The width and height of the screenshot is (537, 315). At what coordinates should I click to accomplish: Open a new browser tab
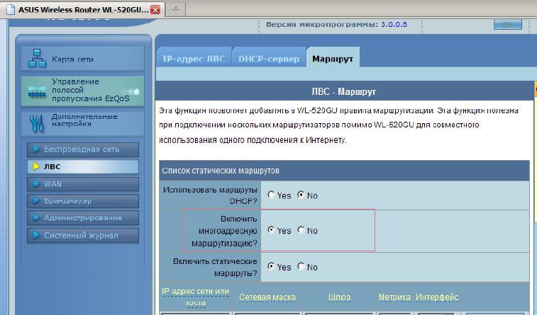click(x=176, y=10)
